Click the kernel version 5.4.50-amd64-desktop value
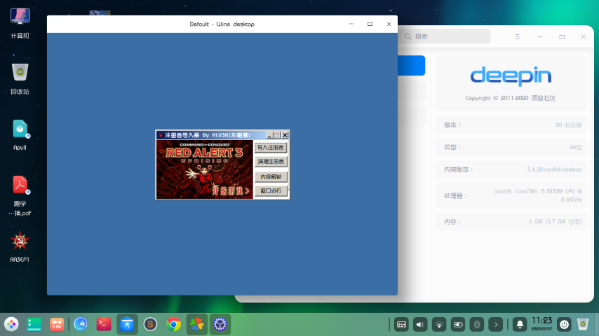This screenshot has height=336, width=599. [554, 169]
